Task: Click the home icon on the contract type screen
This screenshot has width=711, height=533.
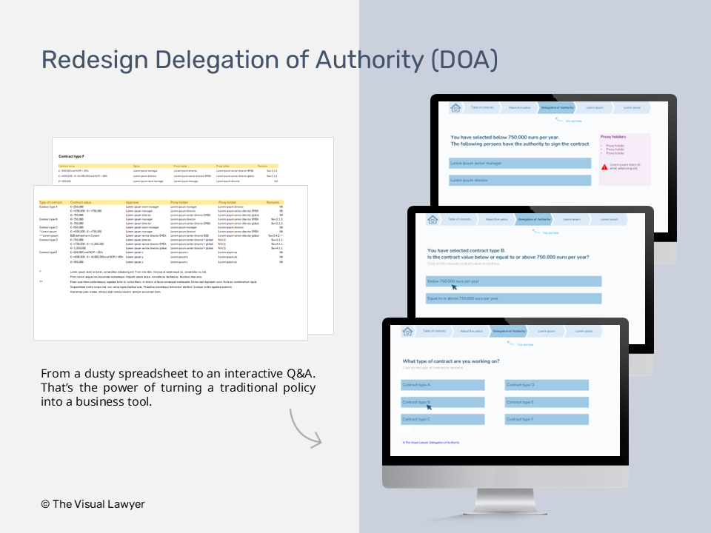Action: [x=407, y=331]
